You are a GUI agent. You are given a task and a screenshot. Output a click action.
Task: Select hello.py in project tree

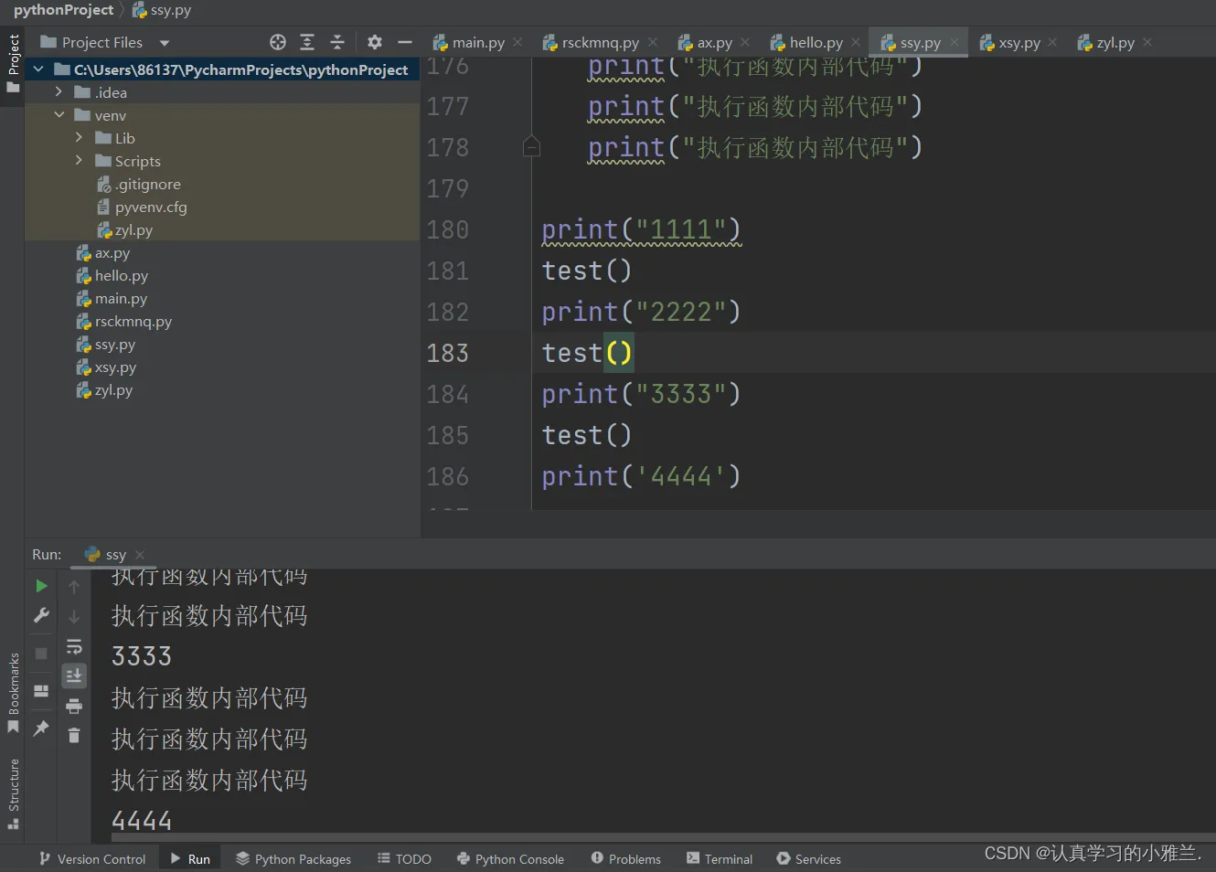click(x=112, y=275)
